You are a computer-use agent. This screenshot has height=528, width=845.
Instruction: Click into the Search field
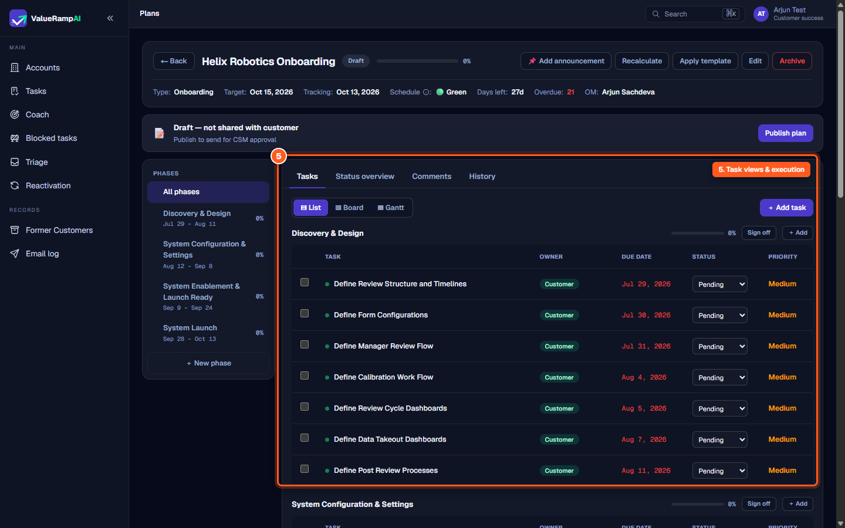click(695, 14)
